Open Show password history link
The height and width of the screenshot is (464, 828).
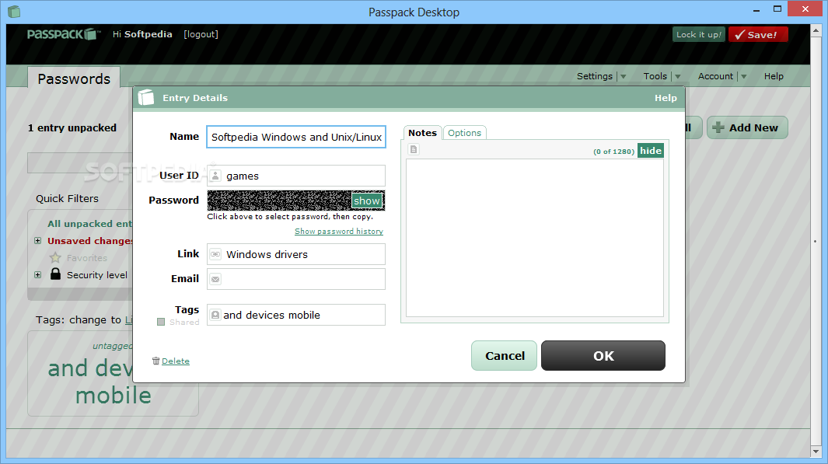click(x=339, y=231)
